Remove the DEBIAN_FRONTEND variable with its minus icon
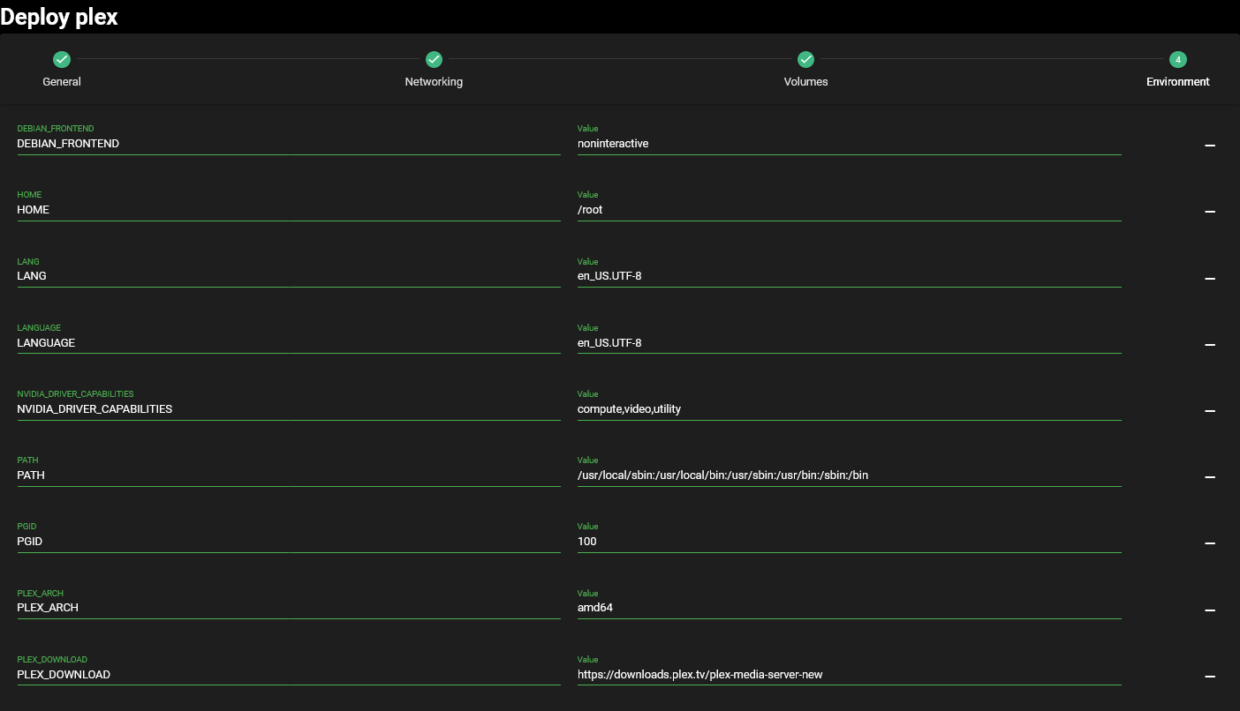1240x711 pixels. tap(1210, 145)
